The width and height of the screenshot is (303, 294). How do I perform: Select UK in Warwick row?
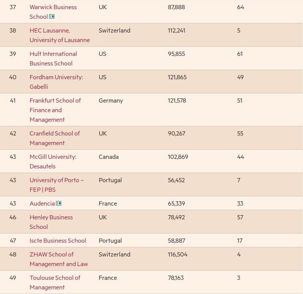point(103,7)
